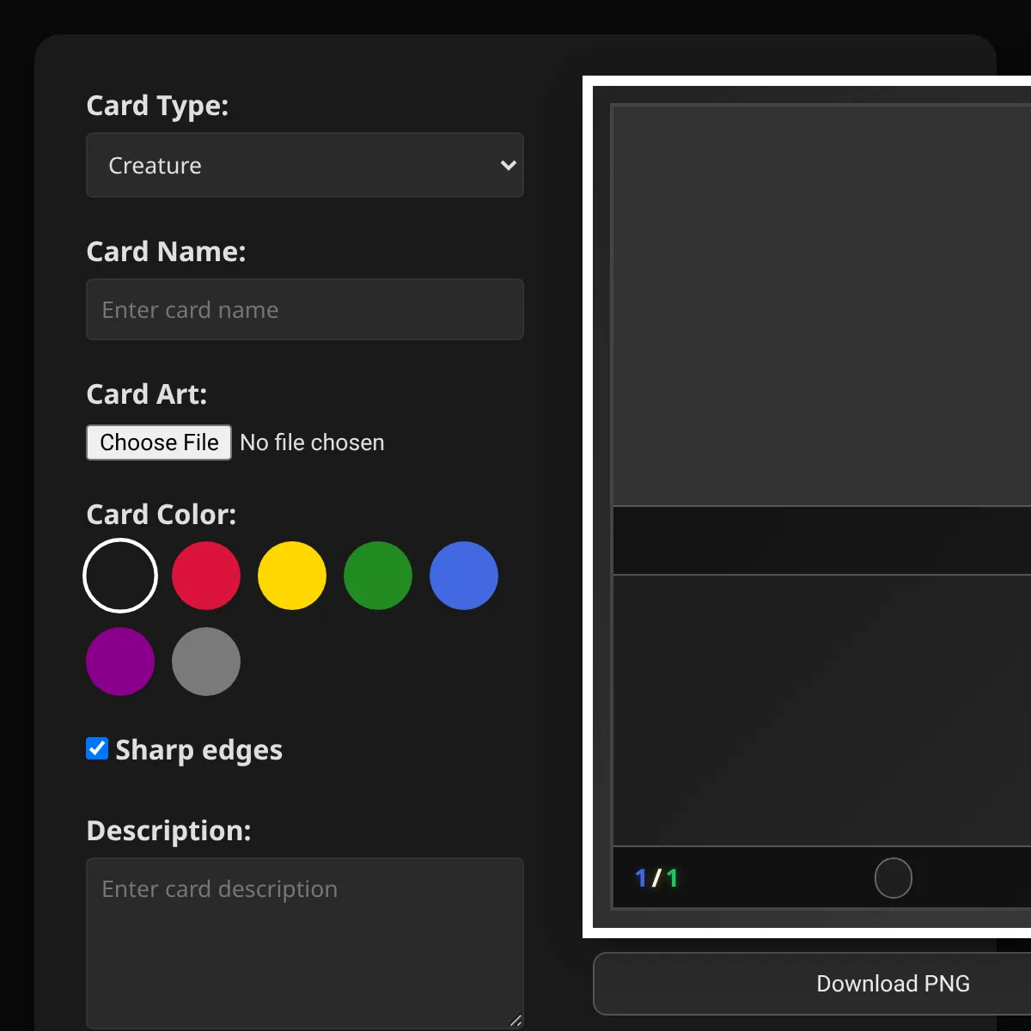The height and width of the screenshot is (1031, 1031).
Task: Select the black card color swatch
Action: (x=120, y=576)
